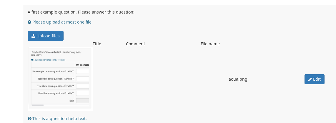Click the question mark help icon
This screenshot has width=336, height=123.
(30, 119)
